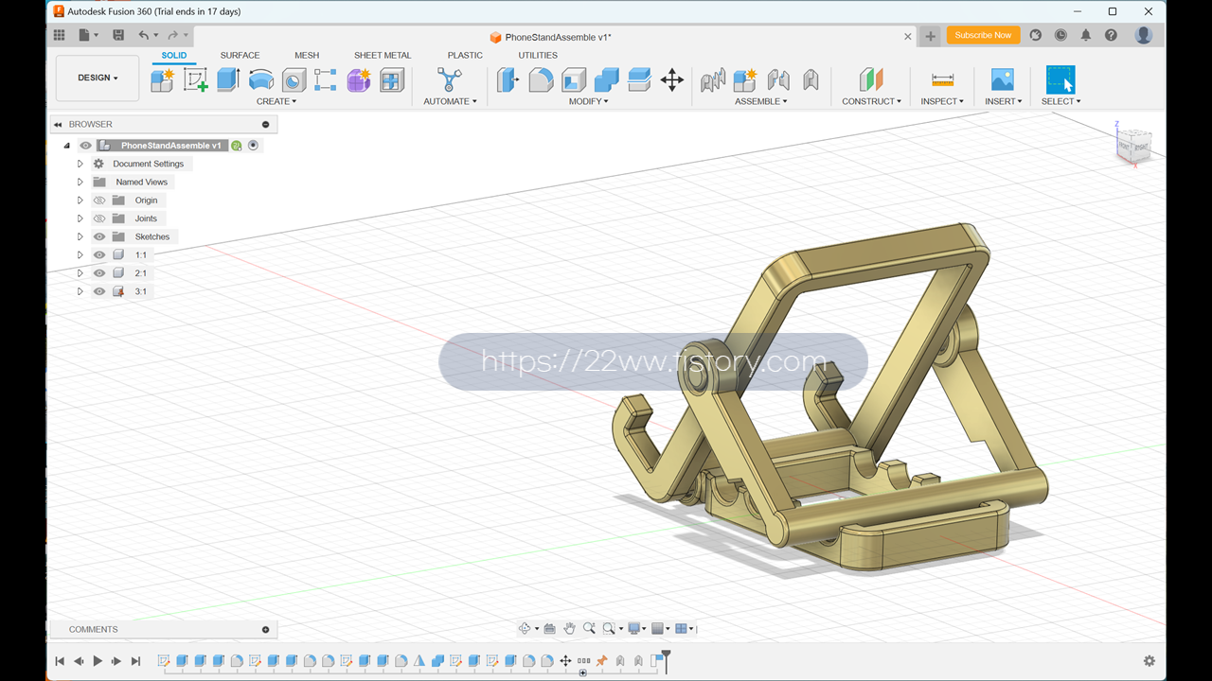Open the notifications bell

tap(1086, 35)
